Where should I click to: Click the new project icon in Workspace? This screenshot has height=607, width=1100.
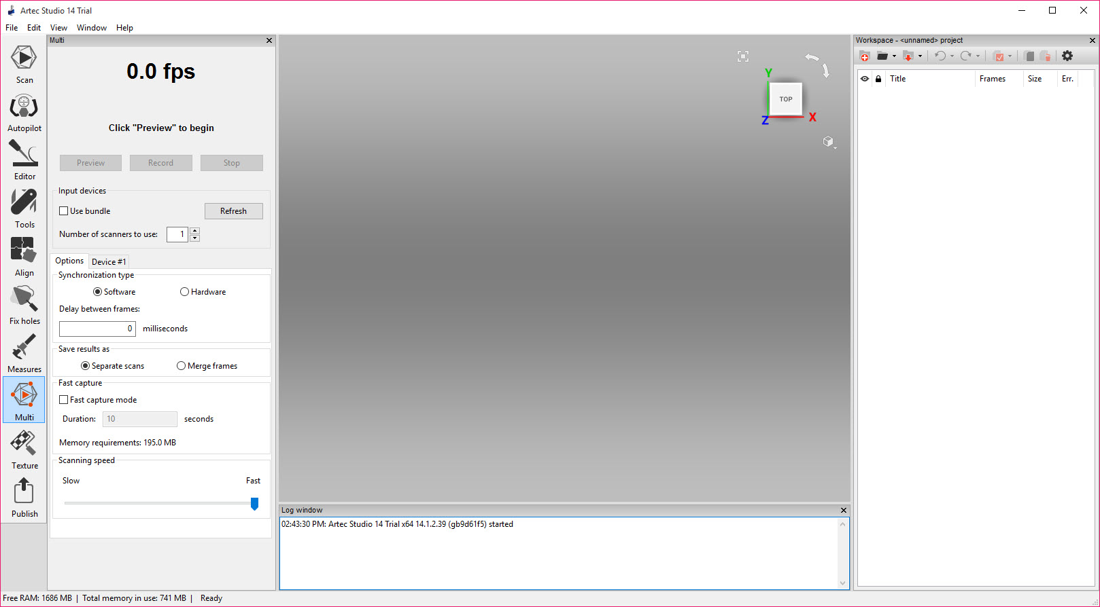[x=865, y=56]
